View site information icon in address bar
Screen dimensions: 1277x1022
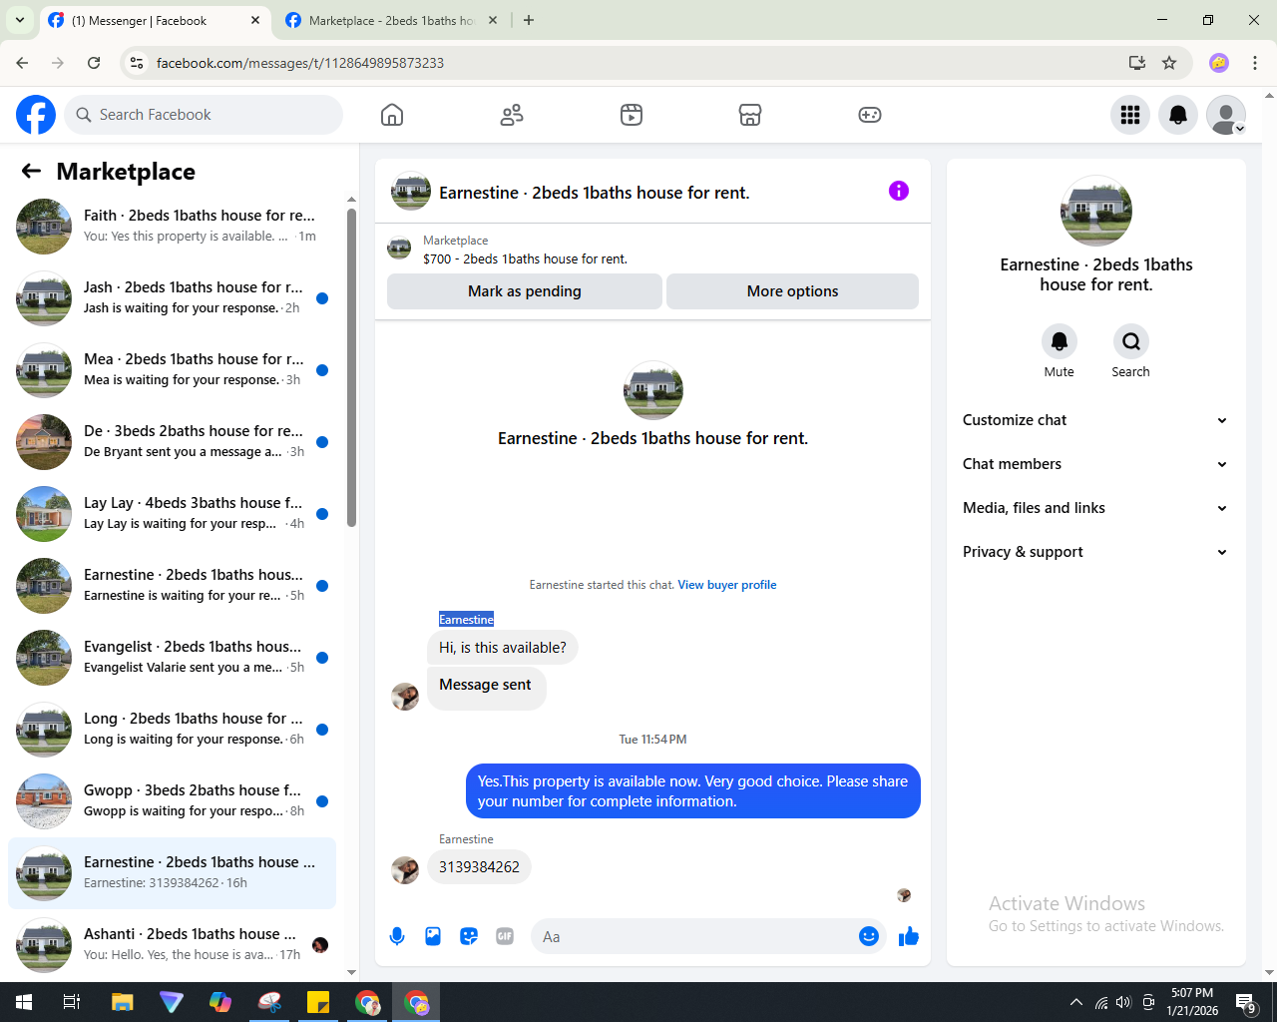[x=138, y=63]
